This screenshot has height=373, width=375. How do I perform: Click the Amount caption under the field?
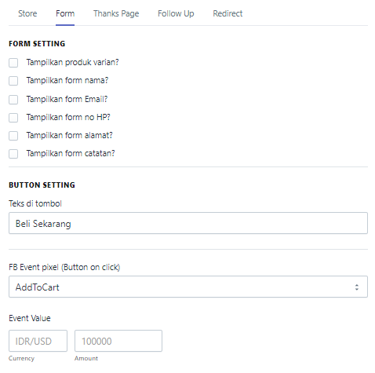[x=86, y=358]
